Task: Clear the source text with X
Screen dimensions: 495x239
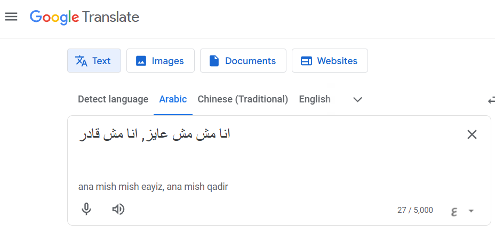Action: point(472,135)
